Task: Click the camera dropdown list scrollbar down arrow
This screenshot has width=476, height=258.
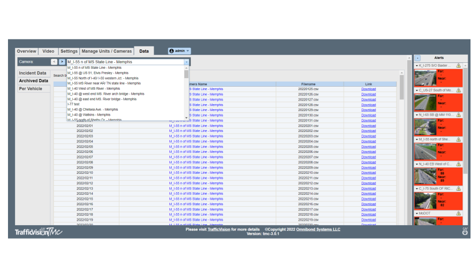Action: [x=186, y=118]
